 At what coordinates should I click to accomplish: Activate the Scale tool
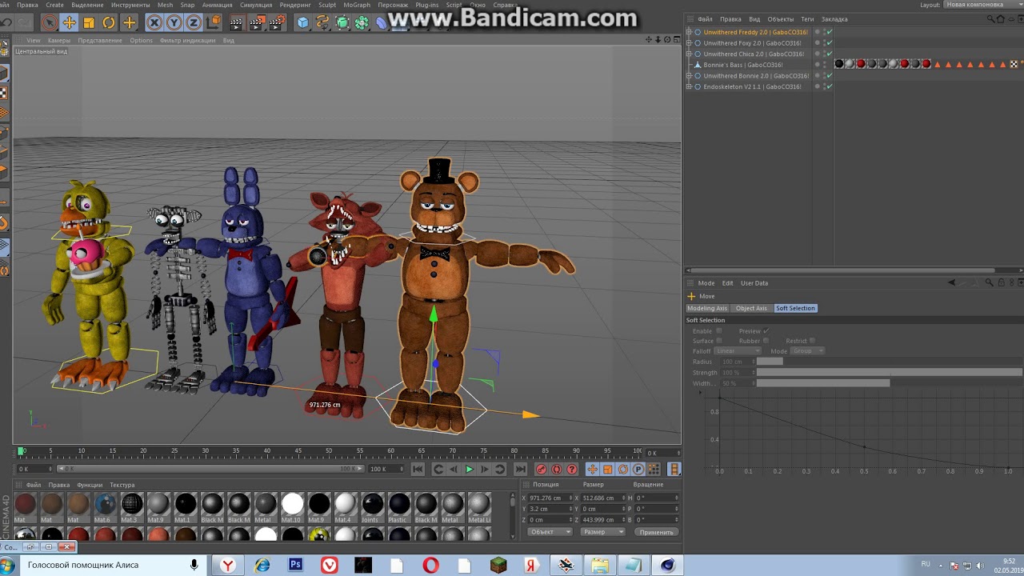click(89, 22)
